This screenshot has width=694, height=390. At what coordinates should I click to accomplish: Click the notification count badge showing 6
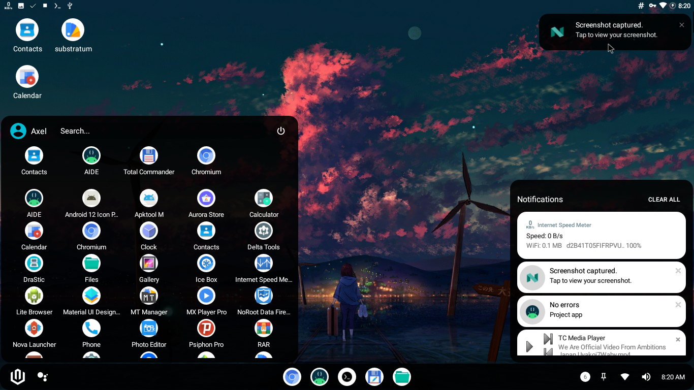tap(585, 377)
